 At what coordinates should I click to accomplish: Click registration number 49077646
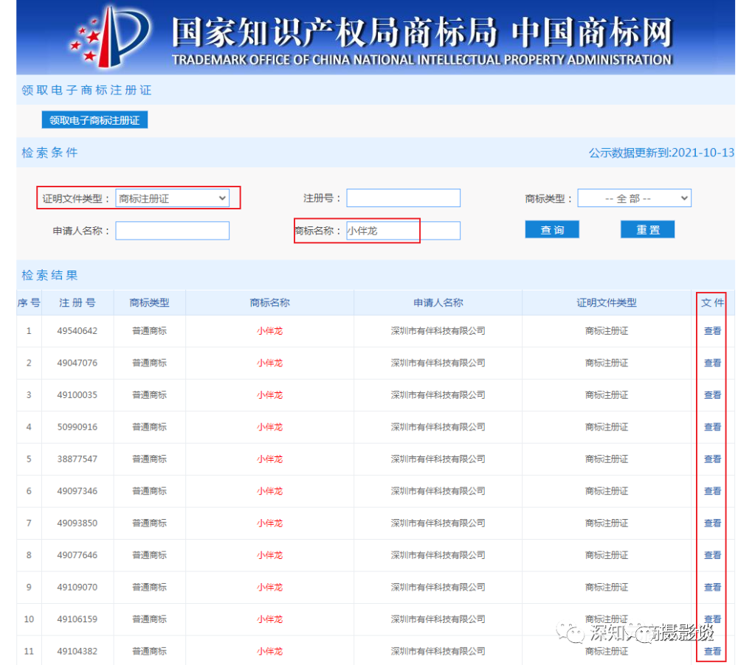point(77,554)
